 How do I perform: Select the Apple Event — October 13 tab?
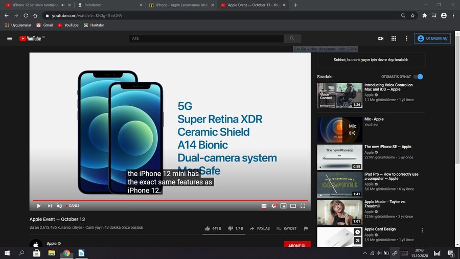pos(253,5)
